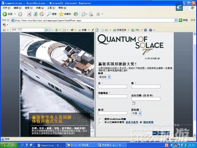This screenshot has width=197, height=148.
Task: Click the round blue messenger icon beside help
Action: coord(145,30)
